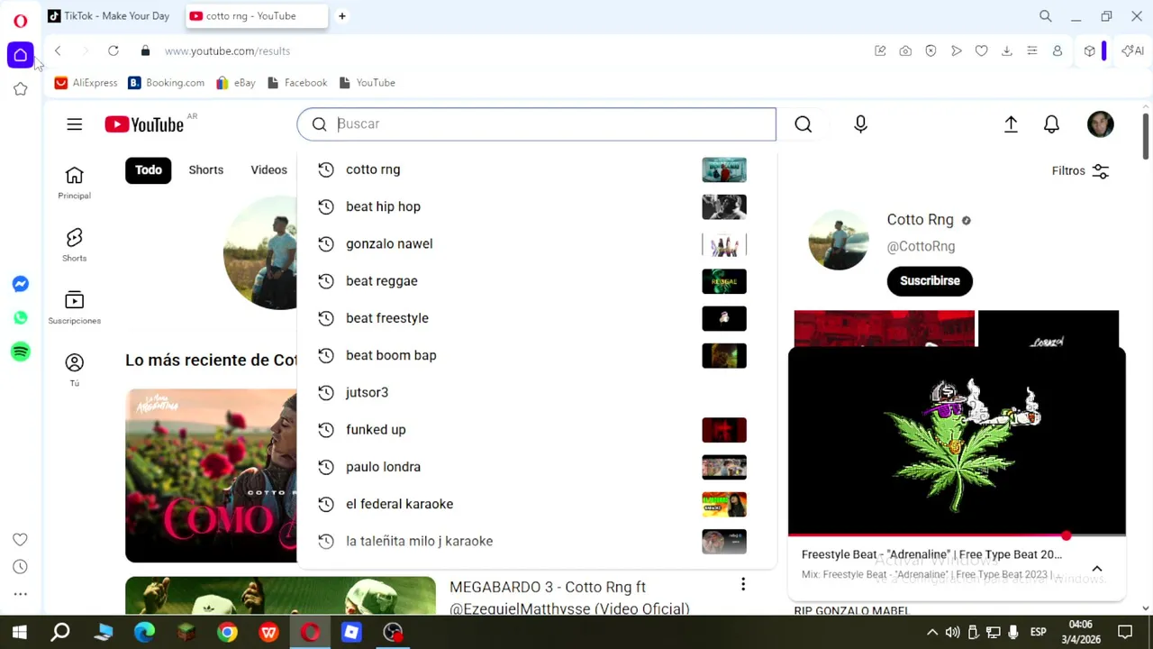The image size is (1153, 649).
Task: Take a snapshot with the camera icon
Action: pyautogui.click(x=905, y=50)
